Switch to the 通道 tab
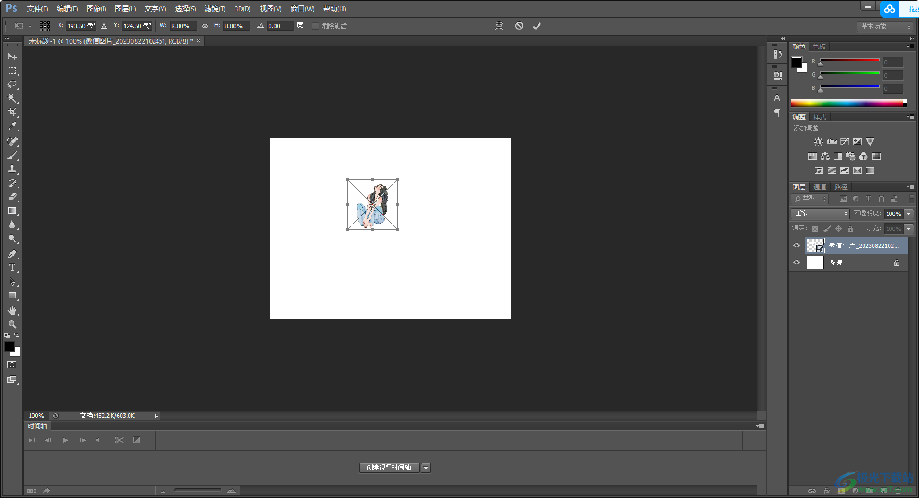This screenshot has height=498, width=919. (820, 187)
